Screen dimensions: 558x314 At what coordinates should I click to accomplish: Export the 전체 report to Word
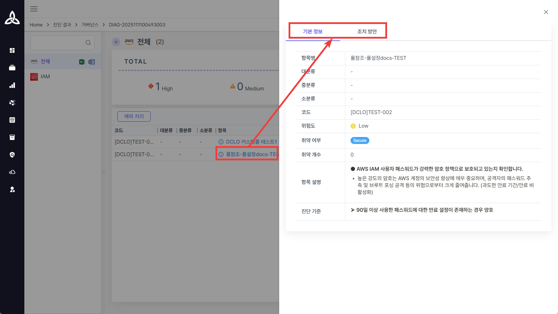pyautogui.click(x=92, y=62)
